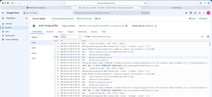Go to Overview in Cloud Run sidebar
Viewport: 212px width, 97px height.
(9, 24)
